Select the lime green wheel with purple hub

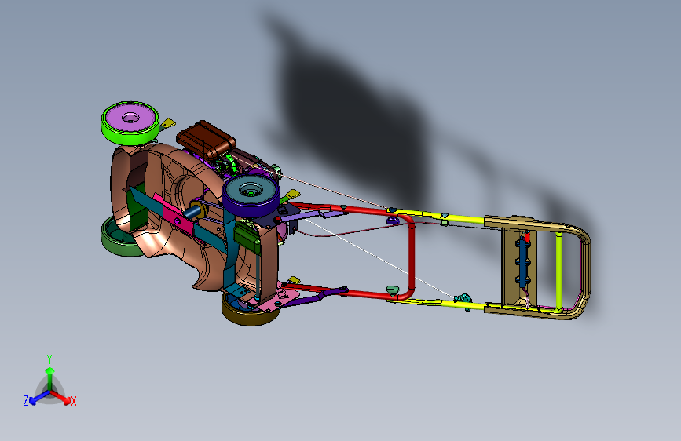[x=130, y=123]
